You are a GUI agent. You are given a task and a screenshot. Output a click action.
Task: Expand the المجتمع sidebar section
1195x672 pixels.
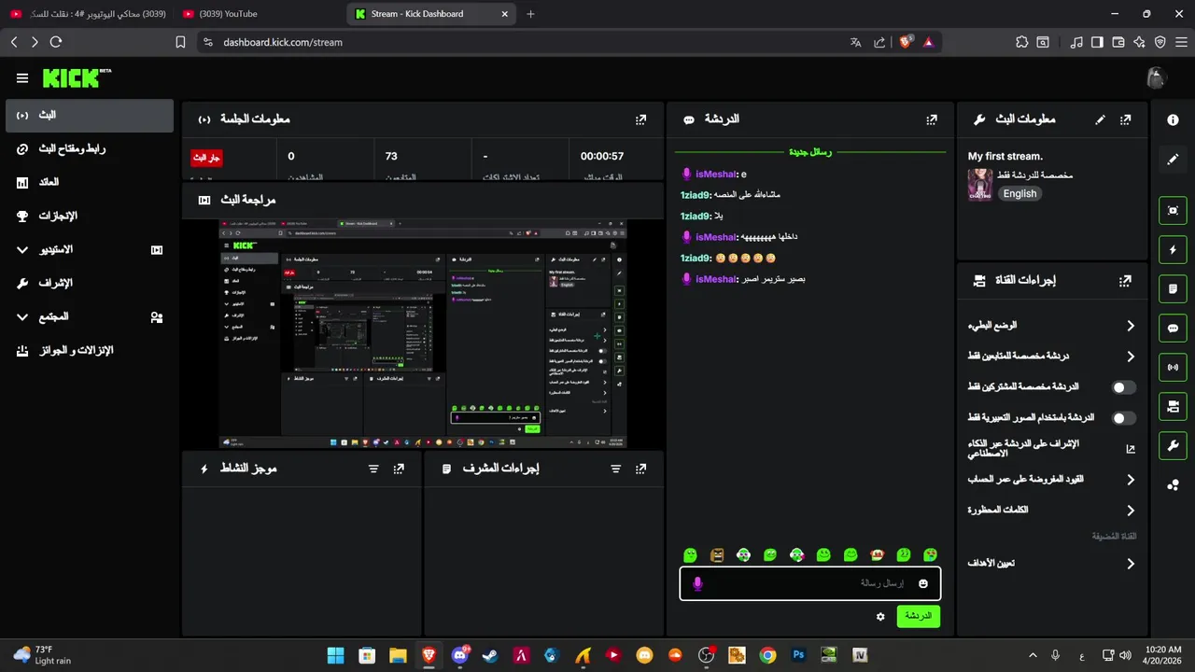click(x=89, y=317)
